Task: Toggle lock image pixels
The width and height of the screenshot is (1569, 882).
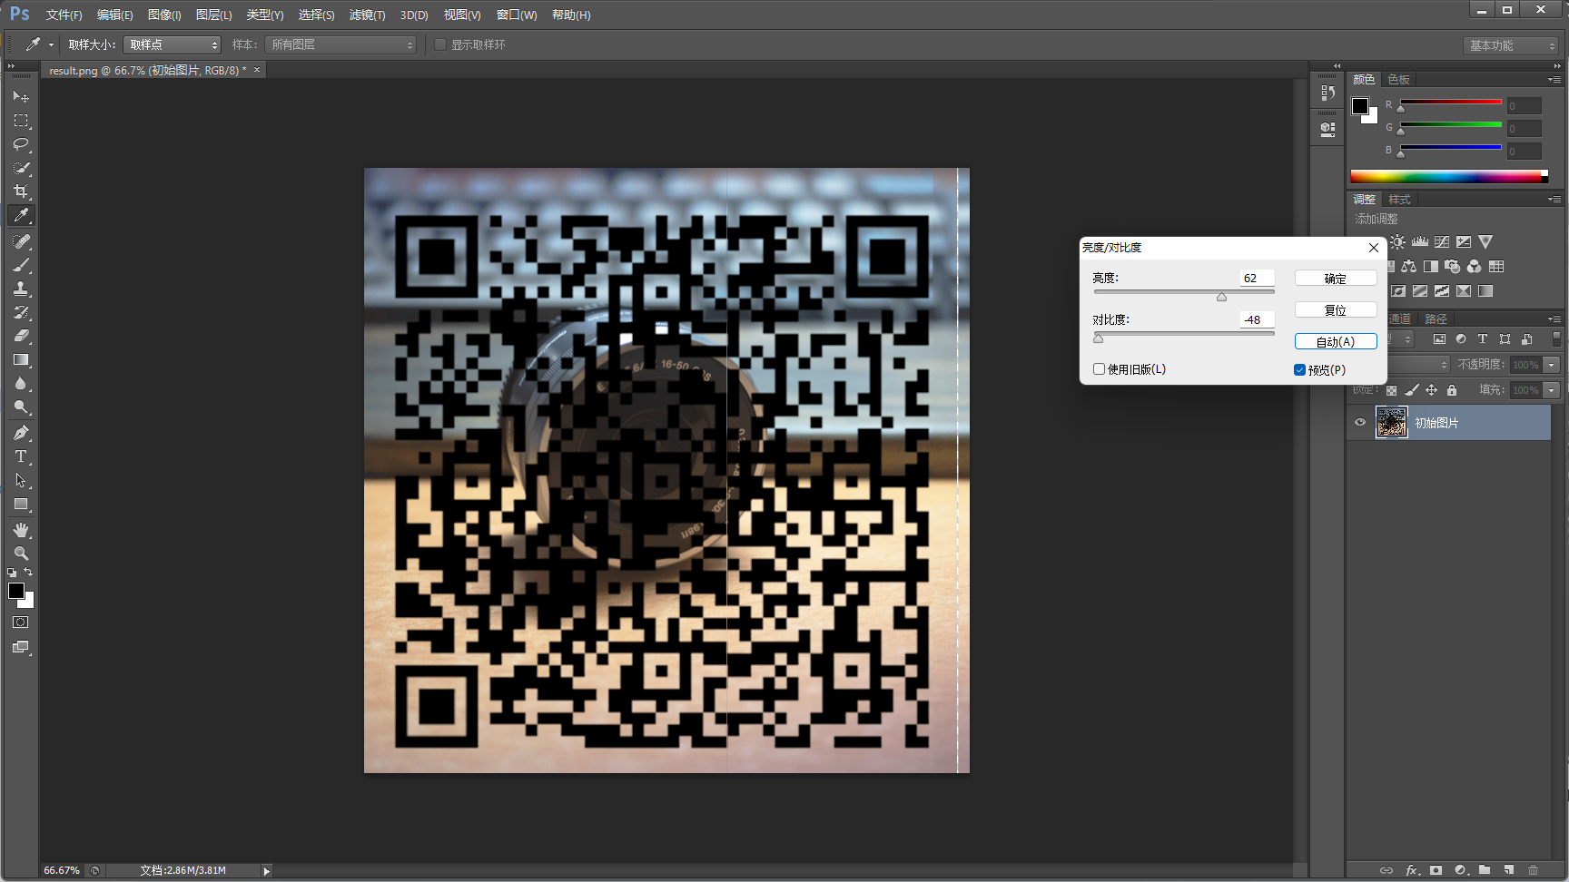Action: tap(1411, 390)
